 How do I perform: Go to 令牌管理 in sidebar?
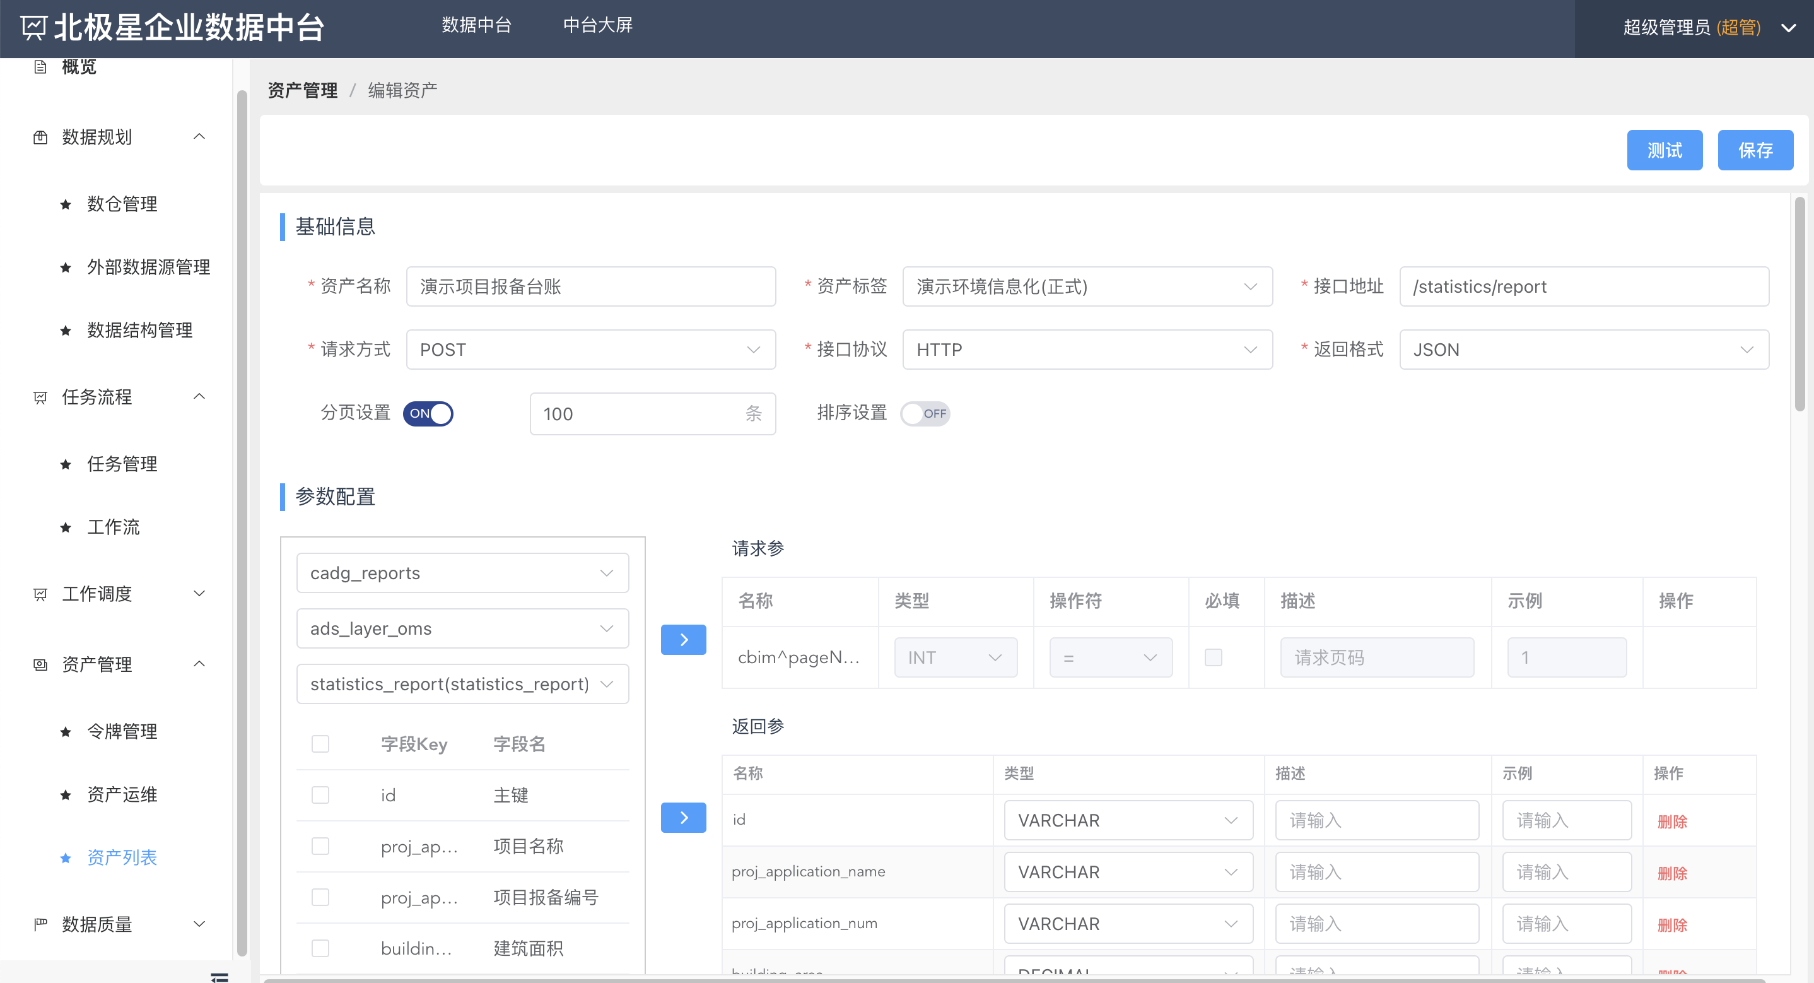point(122,731)
